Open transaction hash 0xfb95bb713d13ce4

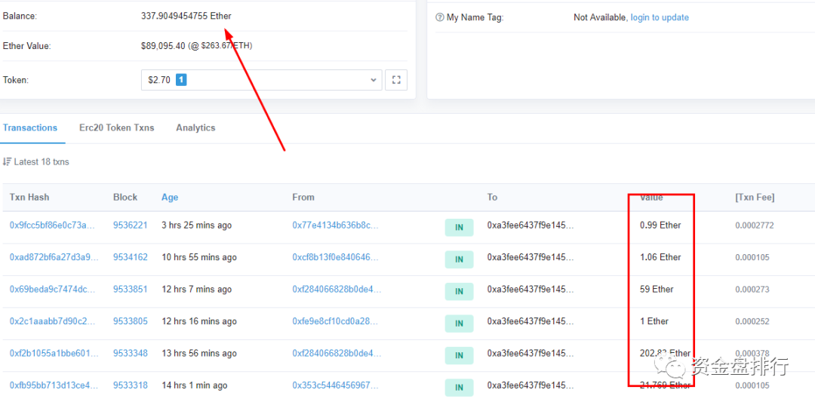[x=54, y=385]
